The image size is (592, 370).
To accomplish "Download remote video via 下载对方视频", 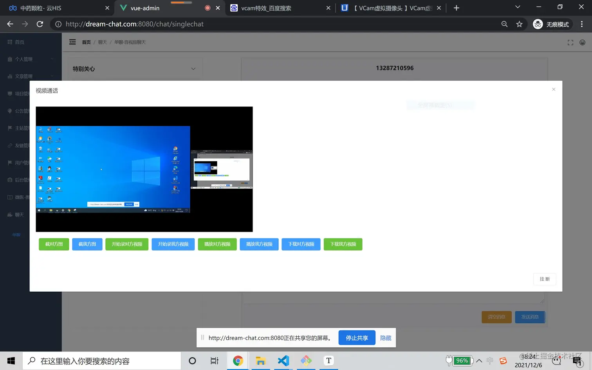I will 301,244.
